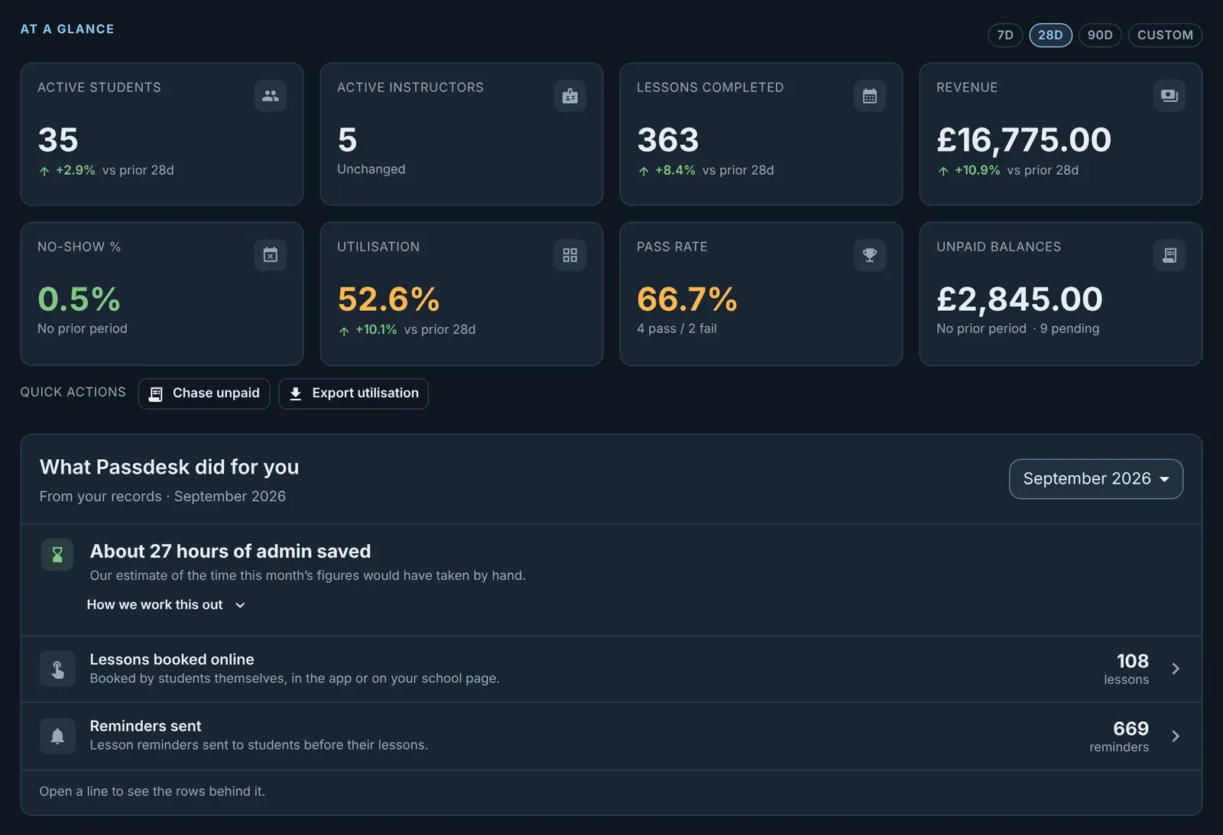Click the 'Open a line to see the rows' hint
This screenshot has height=835, width=1223.
click(152, 791)
